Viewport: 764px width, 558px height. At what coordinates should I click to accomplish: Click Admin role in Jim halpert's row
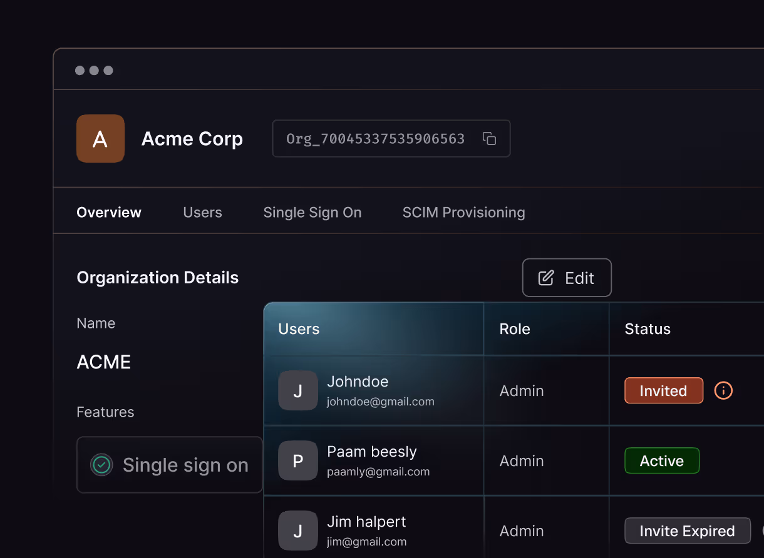pyautogui.click(x=522, y=531)
